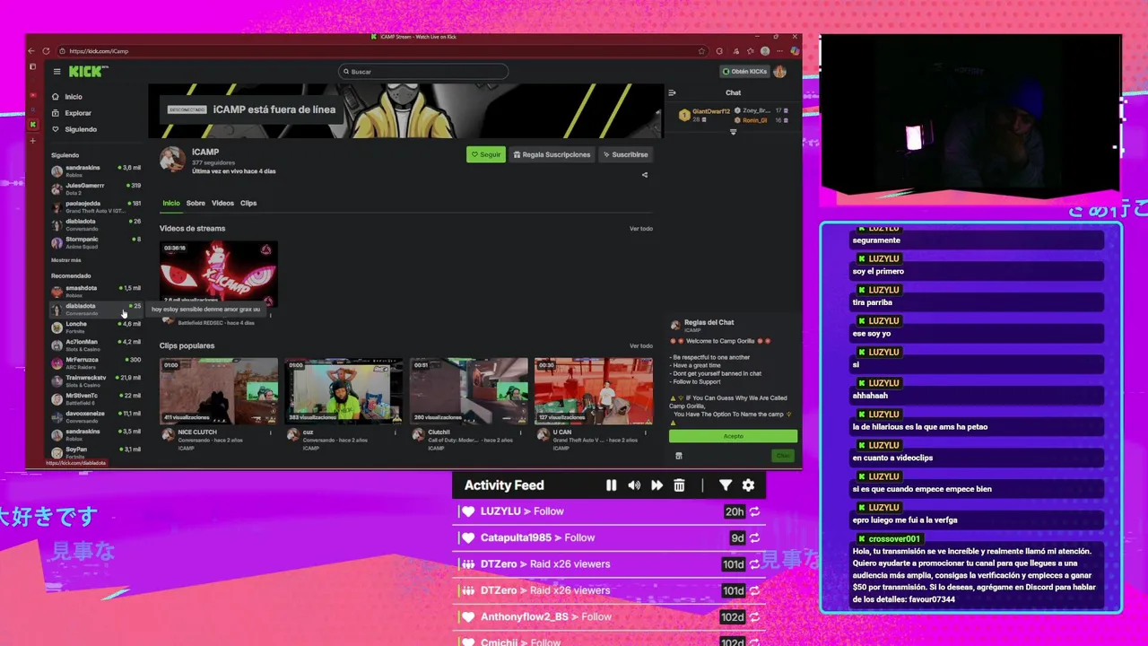The image size is (1148, 646).
Task: Replay the first DTZero raid alert
Action: coord(755,564)
